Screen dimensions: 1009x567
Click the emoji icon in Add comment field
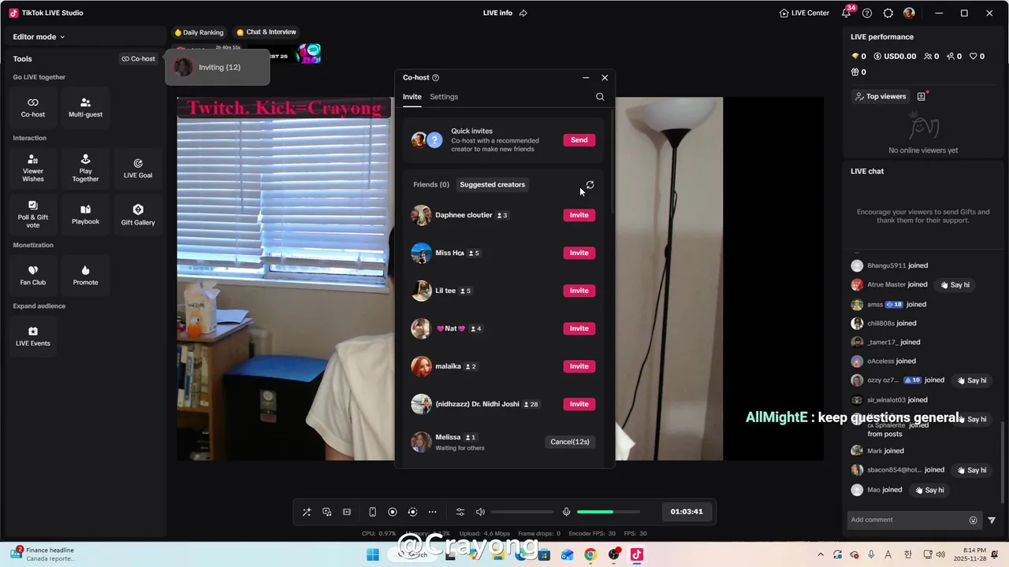pos(973,520)
